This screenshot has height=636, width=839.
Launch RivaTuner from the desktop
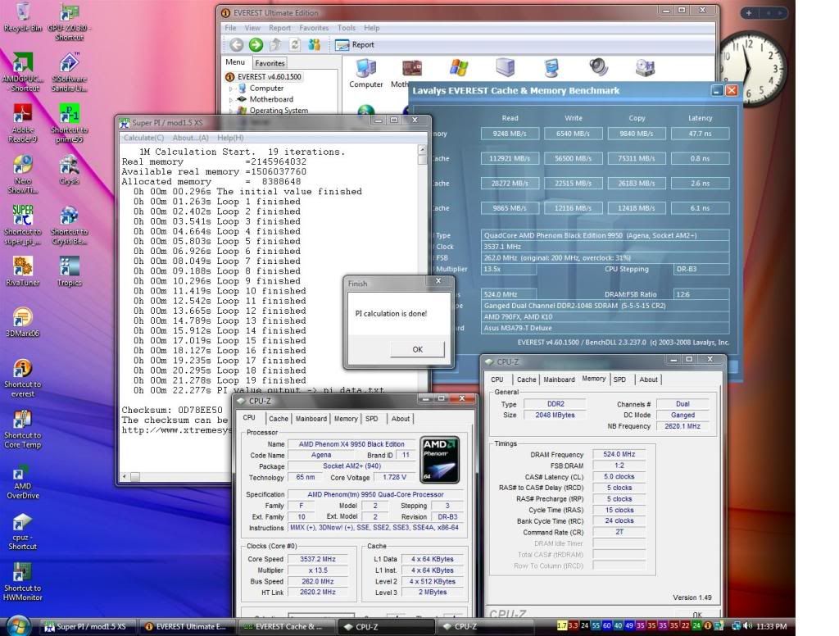(x=22, y=271)
